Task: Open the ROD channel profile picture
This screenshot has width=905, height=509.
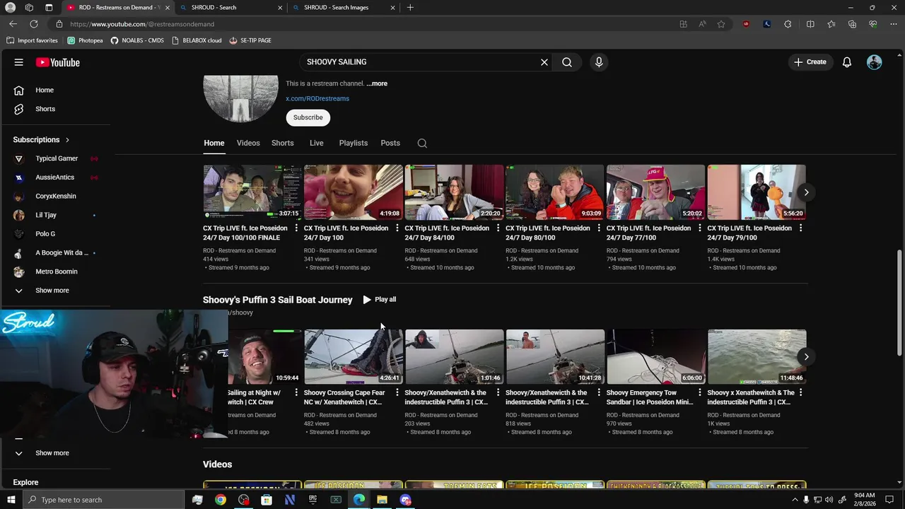Action: click(240, 98)
